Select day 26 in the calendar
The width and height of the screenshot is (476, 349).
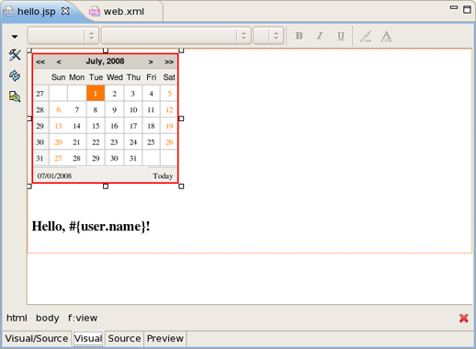pos(169,142)
